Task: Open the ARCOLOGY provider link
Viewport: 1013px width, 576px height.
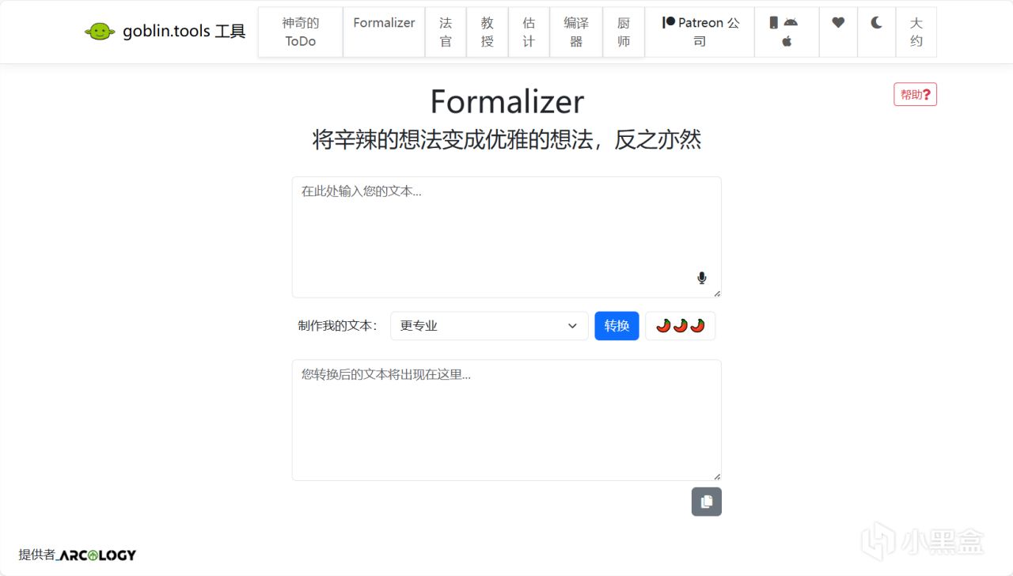Action: (97, 555)
